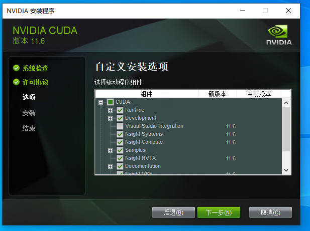Toggle the CUDA root checkbox
Screen dimensions: 310x231
click(111, 102)
